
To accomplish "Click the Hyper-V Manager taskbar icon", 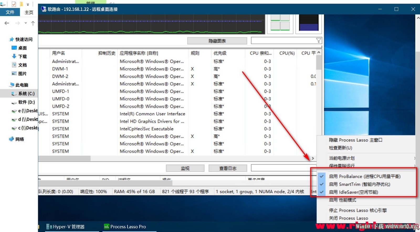I will tap(49, 226).
